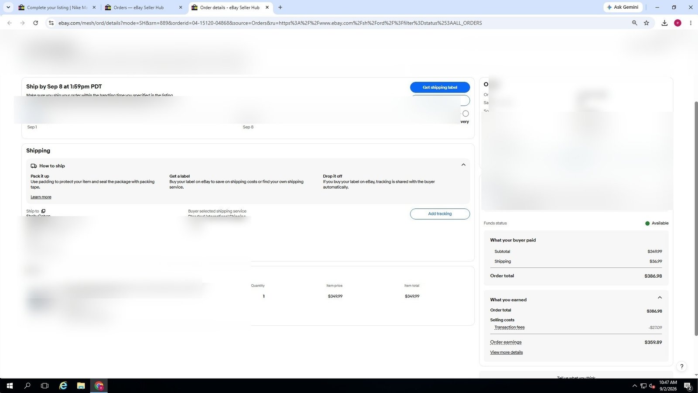Viewport: 698px width, 393px height.
Task: Open Windows taskbar search
Action: point(27,386)
